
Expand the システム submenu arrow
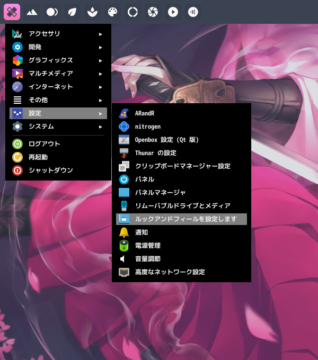coord(100,127)
